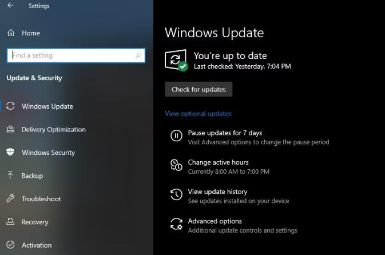Screen dimensions: 385x255
Task: Open Advanced options text link
Action: tap(215, 221)
